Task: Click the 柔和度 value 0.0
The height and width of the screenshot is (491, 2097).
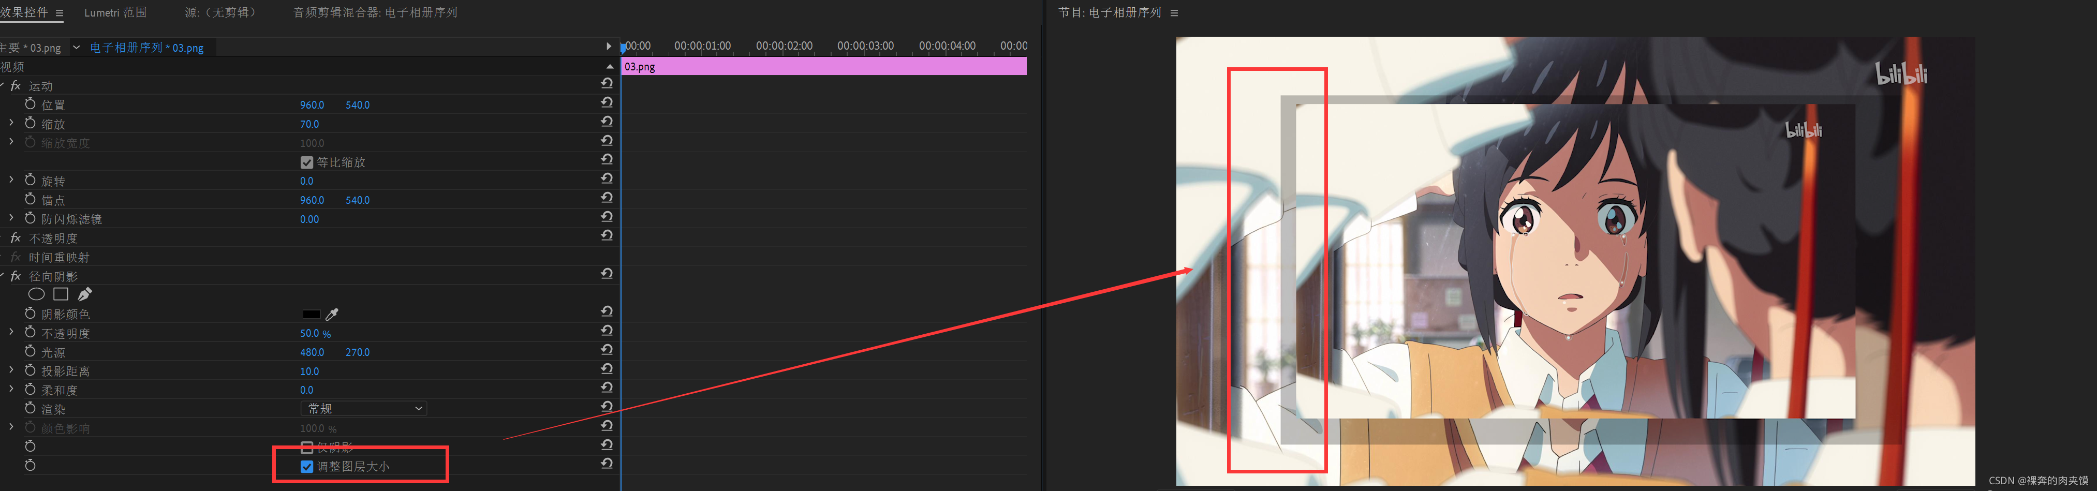Action: (306, 390)
